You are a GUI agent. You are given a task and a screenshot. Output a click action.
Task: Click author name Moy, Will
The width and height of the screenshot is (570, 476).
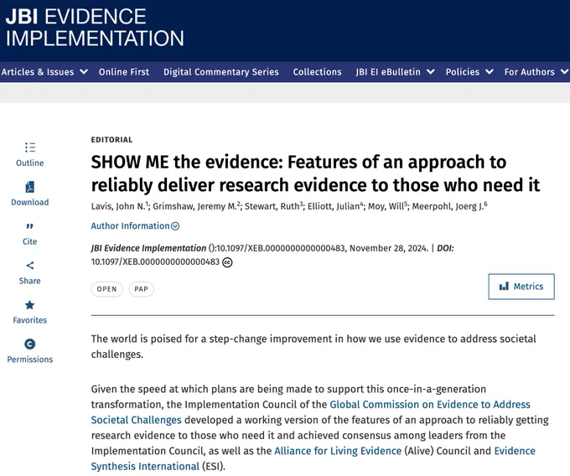click(386, 206)
